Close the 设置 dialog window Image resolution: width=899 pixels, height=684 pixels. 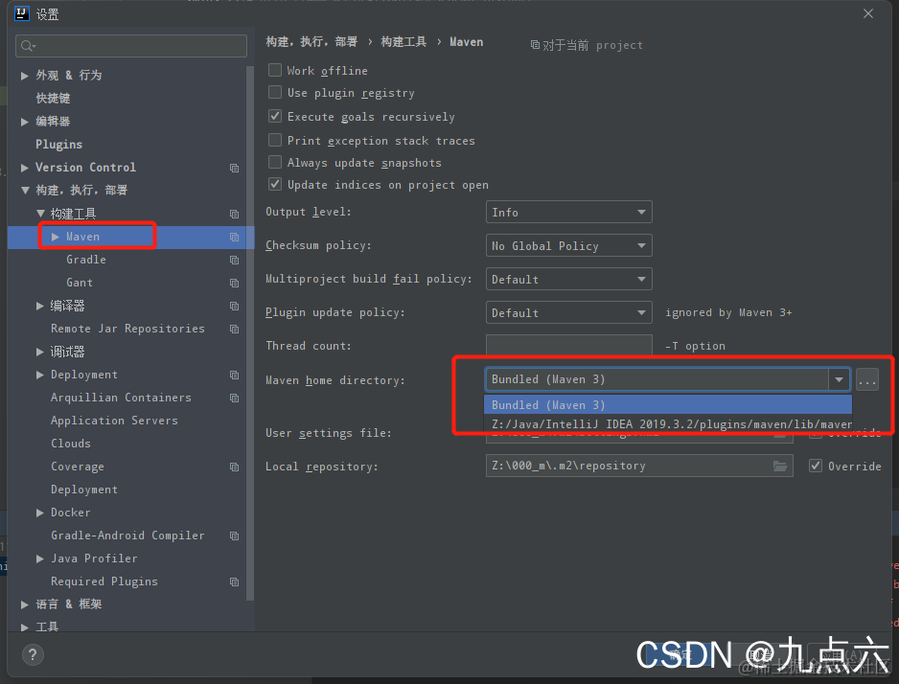868,13
